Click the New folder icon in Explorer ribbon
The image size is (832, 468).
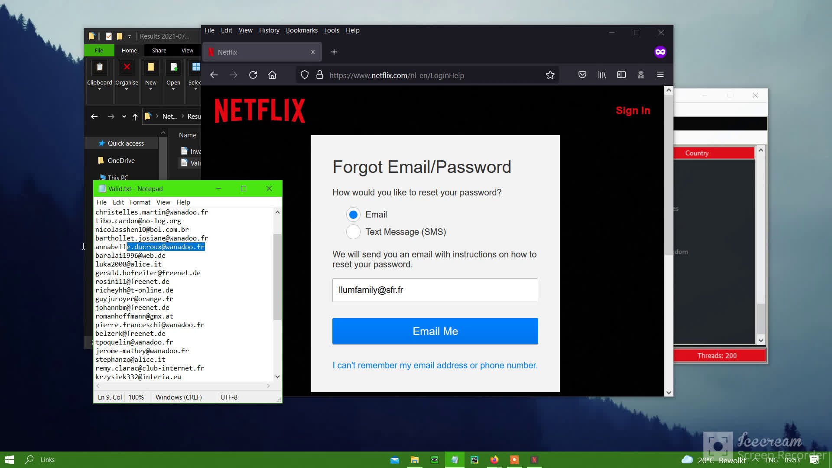pyautogui.click(x=150, y=68)
